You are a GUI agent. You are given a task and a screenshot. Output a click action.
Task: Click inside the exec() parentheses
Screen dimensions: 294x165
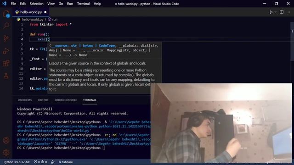click(48, 39)
